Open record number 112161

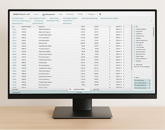point(14,29)
